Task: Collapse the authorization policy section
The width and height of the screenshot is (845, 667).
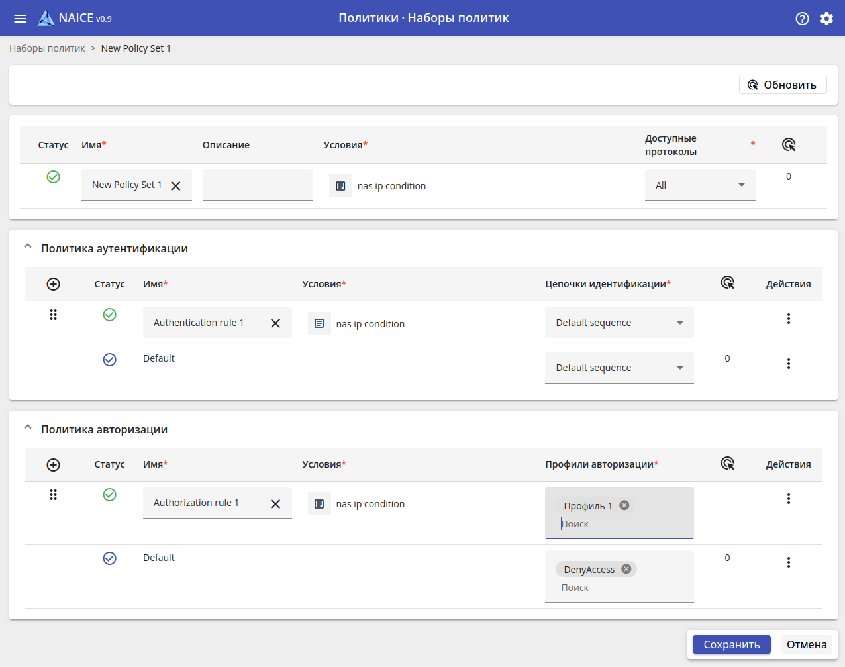Action: (x=28, y=427)
